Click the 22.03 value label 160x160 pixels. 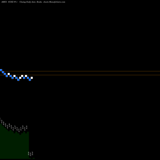pyautogui.click(x=30, y=154)
